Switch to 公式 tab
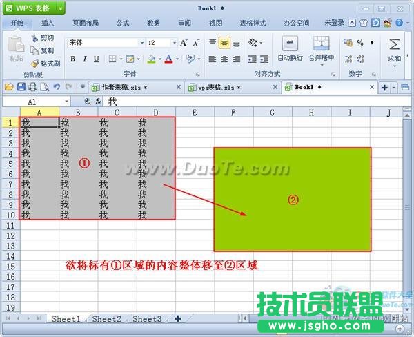 click(123, 23)
